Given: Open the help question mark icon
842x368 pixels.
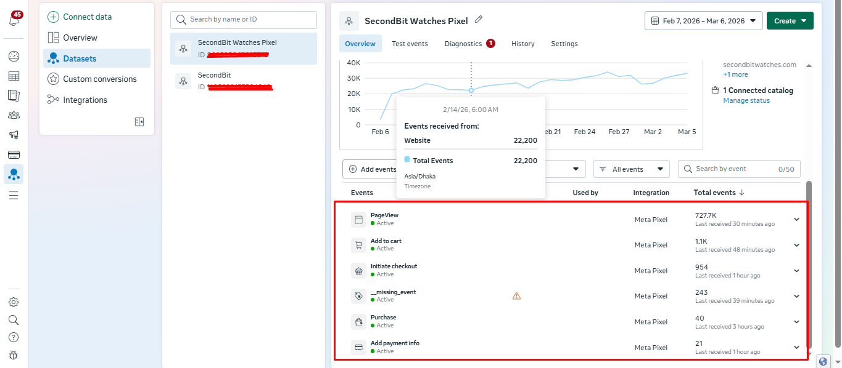Looking at the screenshot, I should tap(14, 337).
